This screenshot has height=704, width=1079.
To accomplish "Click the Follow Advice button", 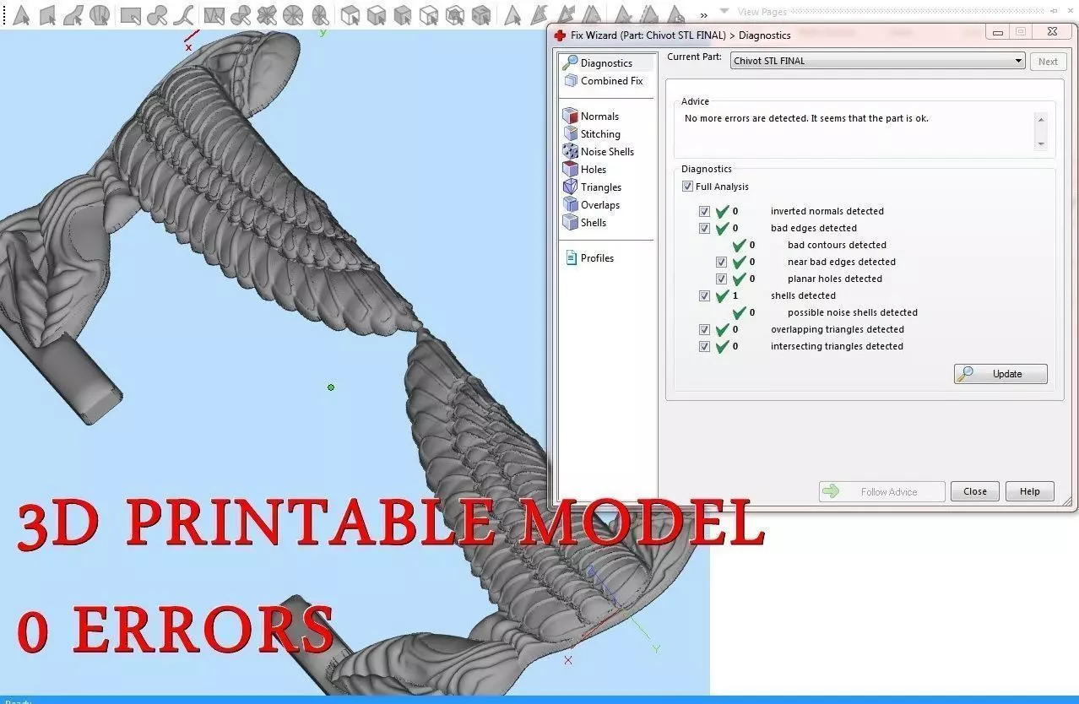I will click(x=881, y=491).
